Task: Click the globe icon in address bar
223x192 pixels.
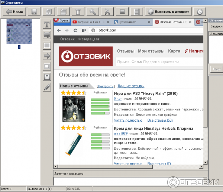Action: pyautogui.click(x=93, y=30)
